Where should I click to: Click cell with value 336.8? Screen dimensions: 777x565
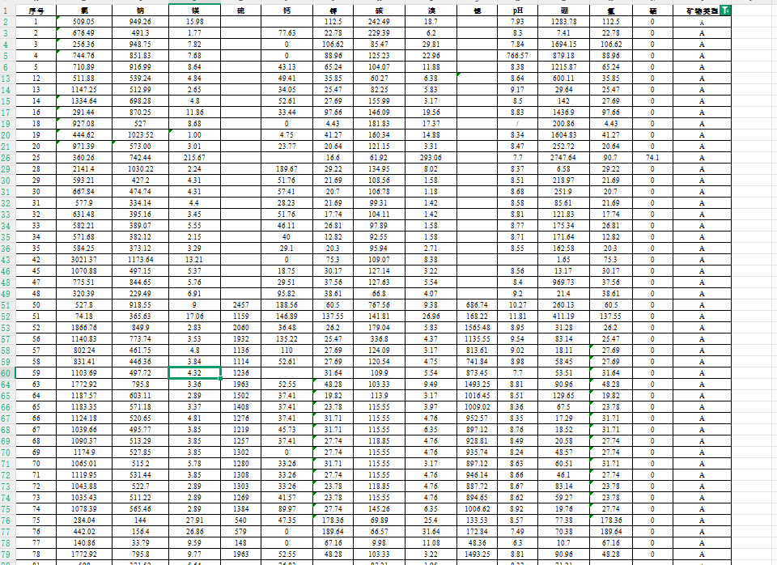(379, 339)
